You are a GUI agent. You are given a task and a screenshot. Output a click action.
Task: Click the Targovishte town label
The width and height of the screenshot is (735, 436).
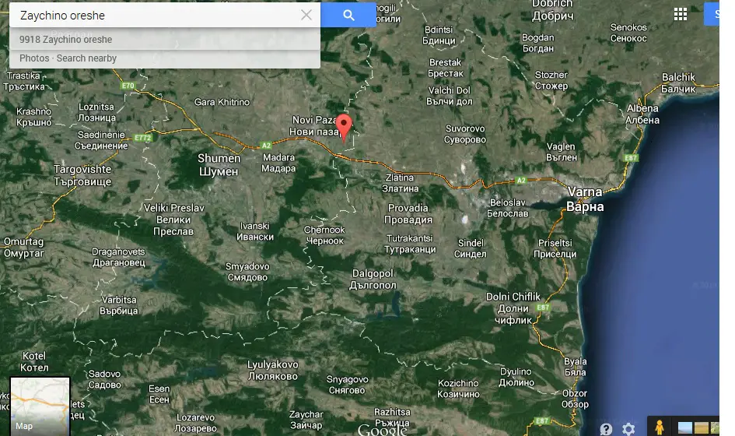click(82, 175)
